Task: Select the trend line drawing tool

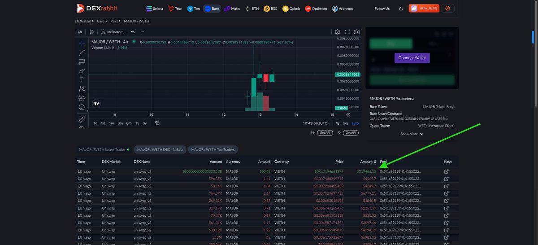Action: point(82,52)
